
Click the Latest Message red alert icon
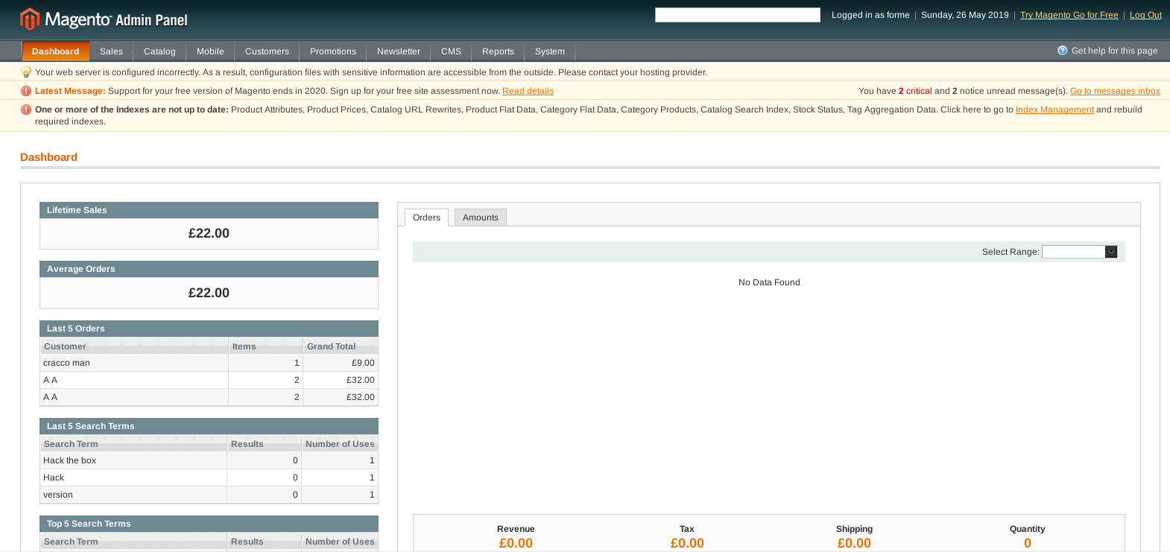[26, 91]
